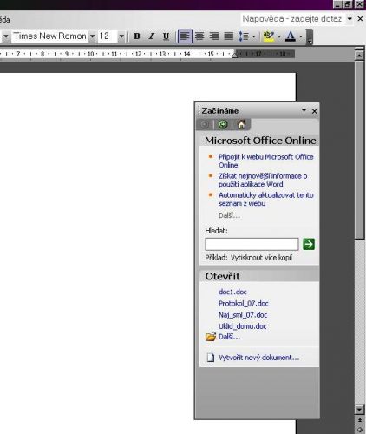Apply the yellow highlight color
The width and height of the screenshot is (366, 434).
pos(269,36)
